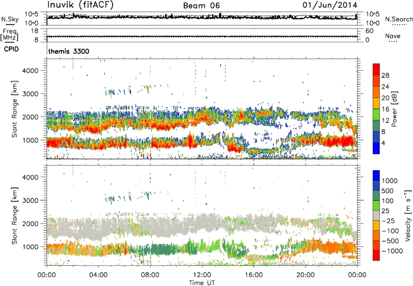Click the "08:00" time tick label
The image size is (413, 286).
[150, 275]
